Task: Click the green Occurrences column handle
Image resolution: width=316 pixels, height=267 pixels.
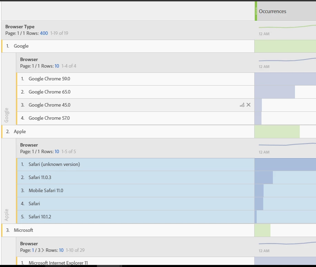Action: point(256,11)
